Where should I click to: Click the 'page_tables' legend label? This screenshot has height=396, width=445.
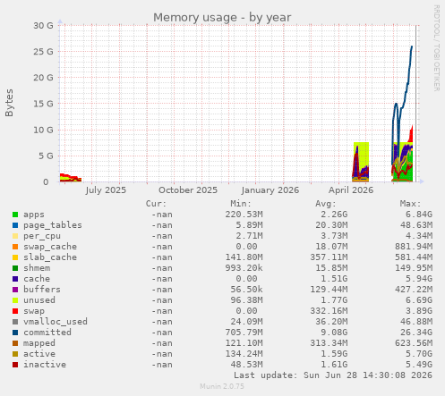53,225
